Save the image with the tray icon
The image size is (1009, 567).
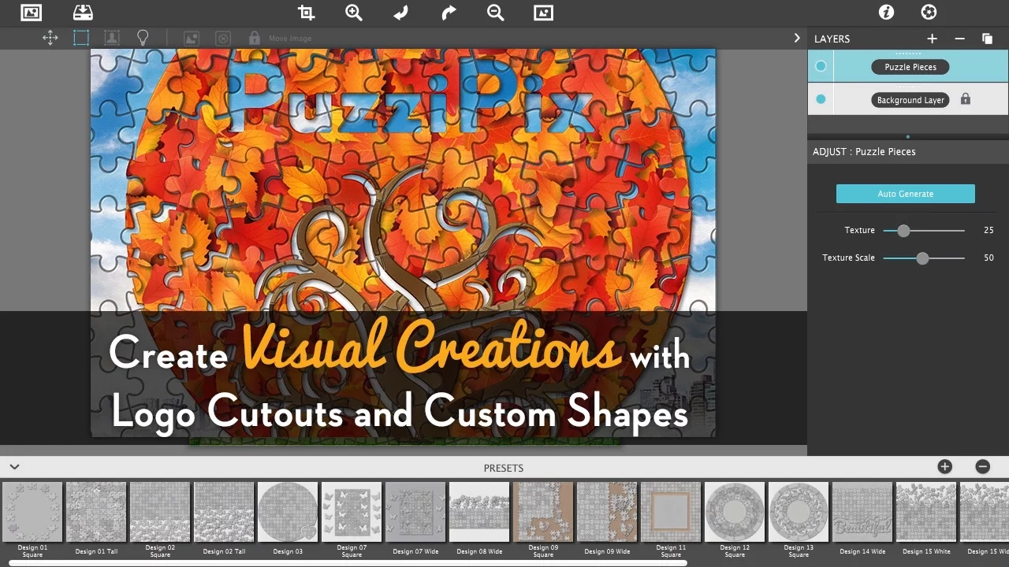[83, 12]
